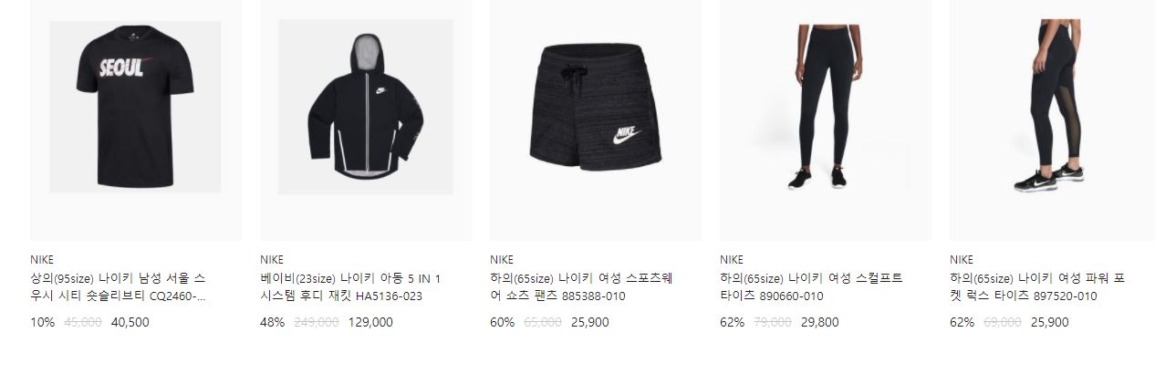Click product title with HA5136-023
The height and width of the screenshot is (374, 1155).
(351, 287)
